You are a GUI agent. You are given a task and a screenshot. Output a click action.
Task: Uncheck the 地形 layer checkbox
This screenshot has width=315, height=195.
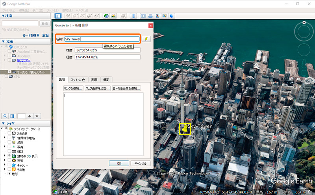click(10, 173)
